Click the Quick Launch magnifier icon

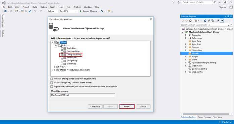point(214,2)
